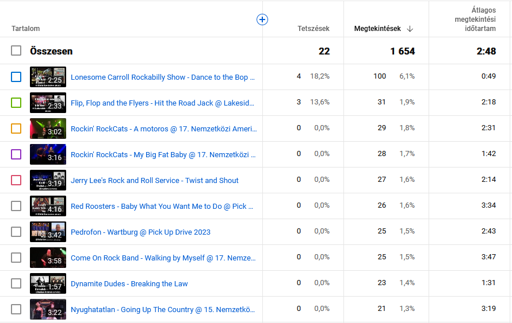
Task: Open Pedrofon - Wartburg @ Pick Up Drive link
Action: [140, 232]
